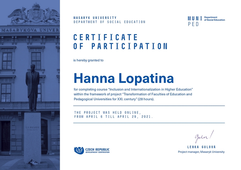241x170 pixels.
Task: Click the name 'LENKA GULOVÁ'
Action: 202,147
